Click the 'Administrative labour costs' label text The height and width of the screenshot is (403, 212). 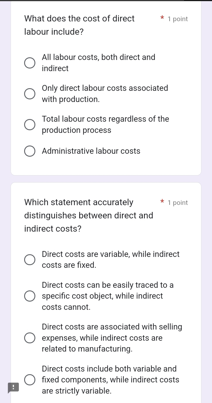pyautogui.click(x=91, y=151)
